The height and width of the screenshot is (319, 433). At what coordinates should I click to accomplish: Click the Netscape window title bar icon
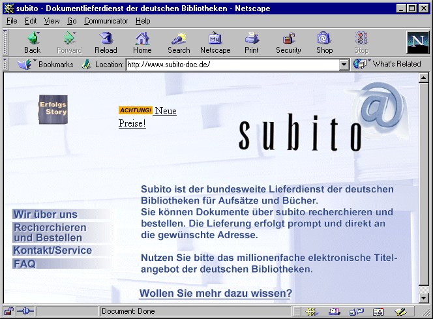(9, 8)
